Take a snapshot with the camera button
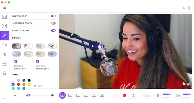194x103 pixels. (x=133, y=96)
